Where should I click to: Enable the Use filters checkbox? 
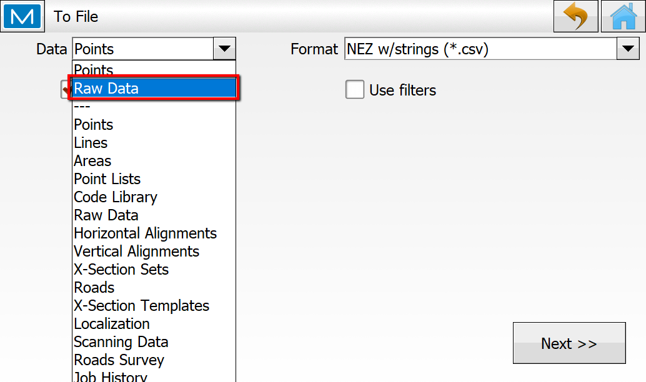[355, 90]
